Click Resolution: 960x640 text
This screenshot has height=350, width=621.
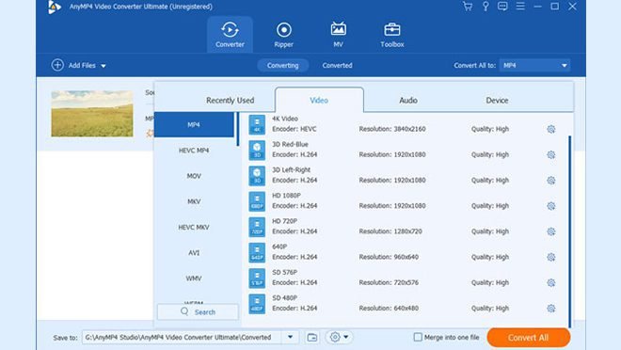[x=389, y=258]
